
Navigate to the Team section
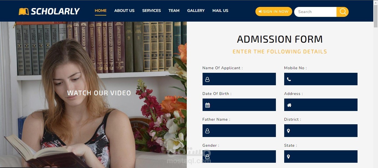(x=174, y=11)
